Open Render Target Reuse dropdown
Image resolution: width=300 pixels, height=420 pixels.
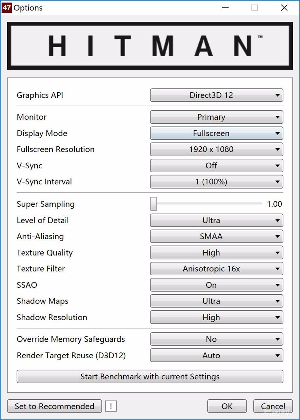[x=216, y=356]
